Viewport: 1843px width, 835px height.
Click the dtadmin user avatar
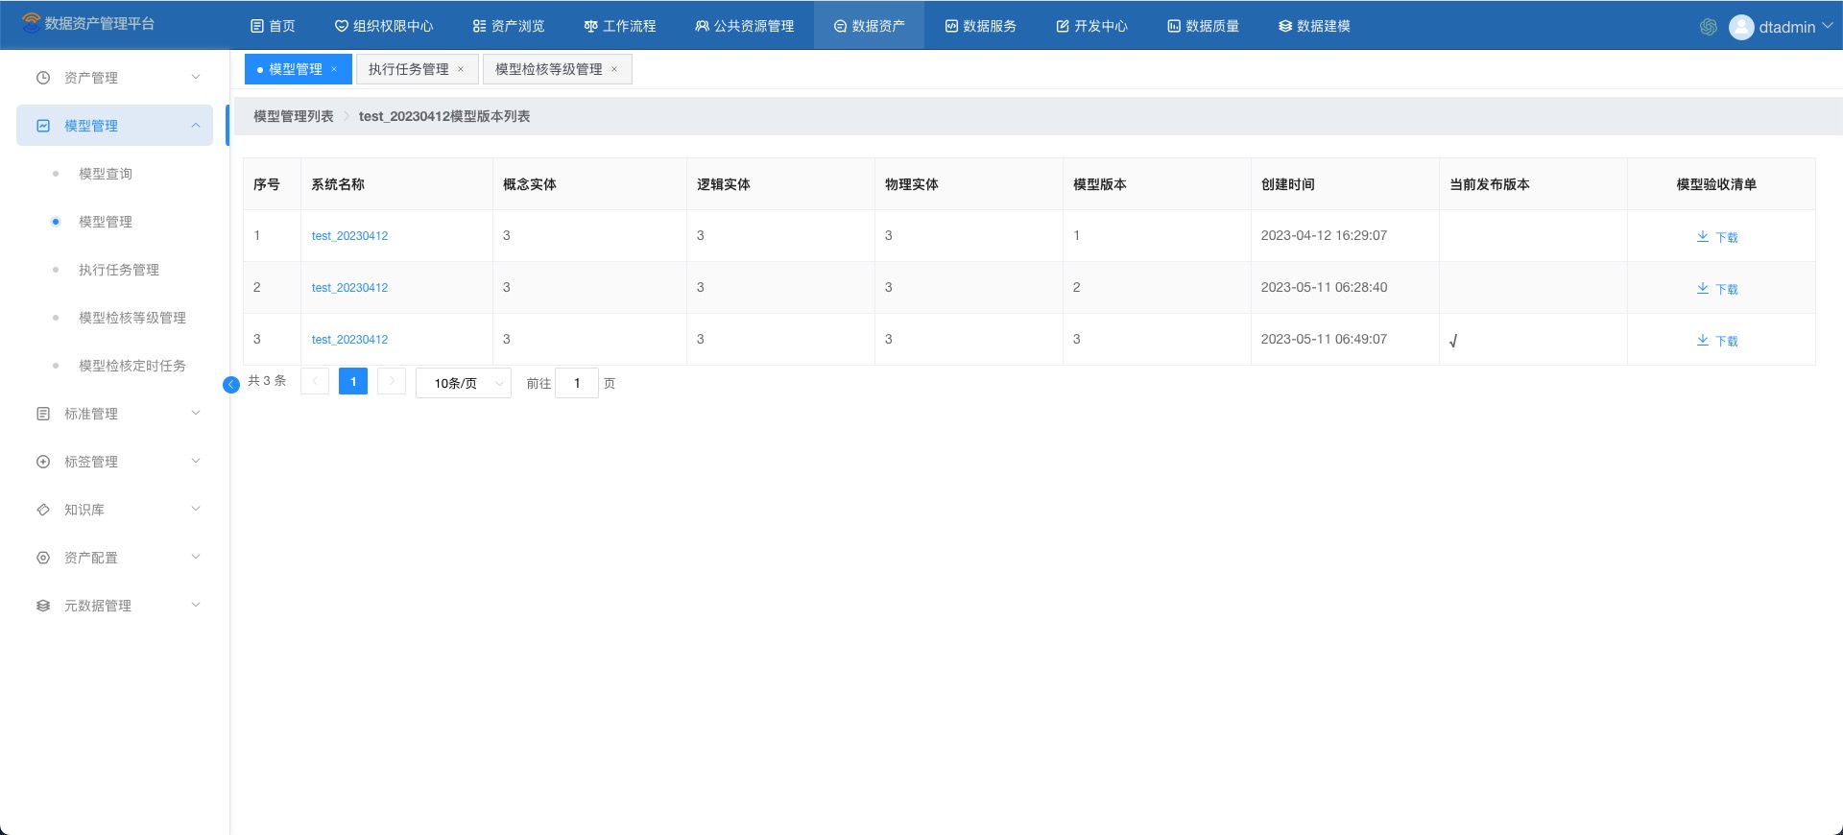[1741, 27]
